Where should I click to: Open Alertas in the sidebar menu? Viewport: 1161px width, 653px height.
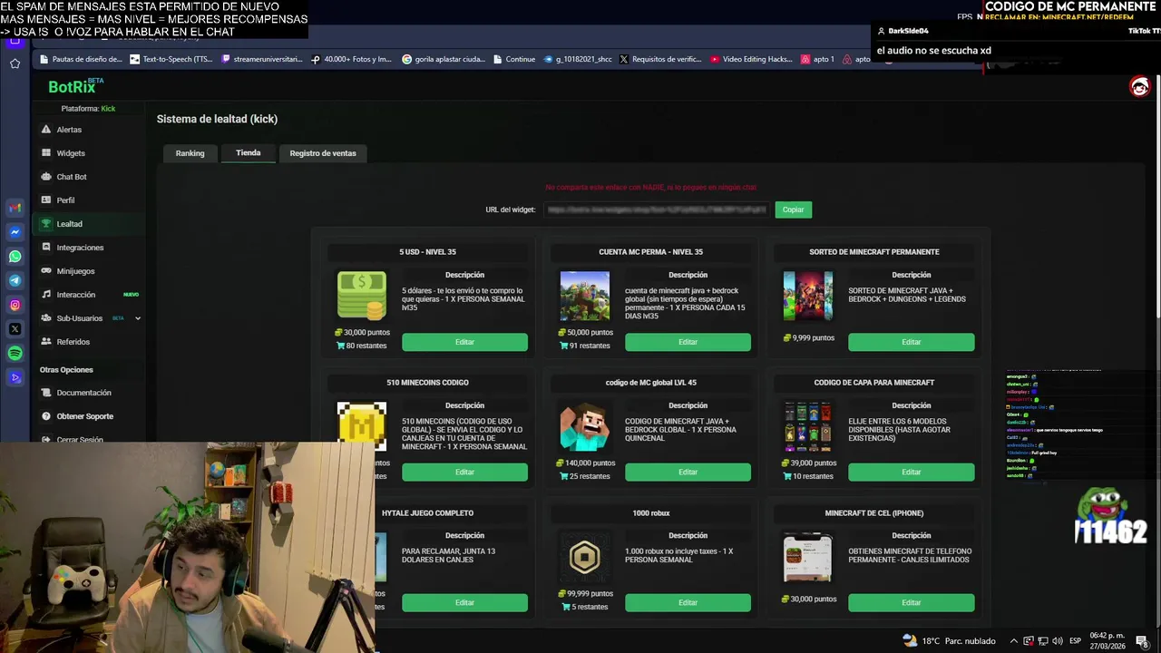coord(69,130)
